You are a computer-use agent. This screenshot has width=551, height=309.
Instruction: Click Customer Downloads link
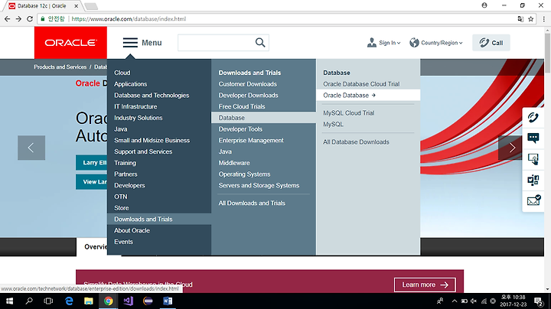247,84
